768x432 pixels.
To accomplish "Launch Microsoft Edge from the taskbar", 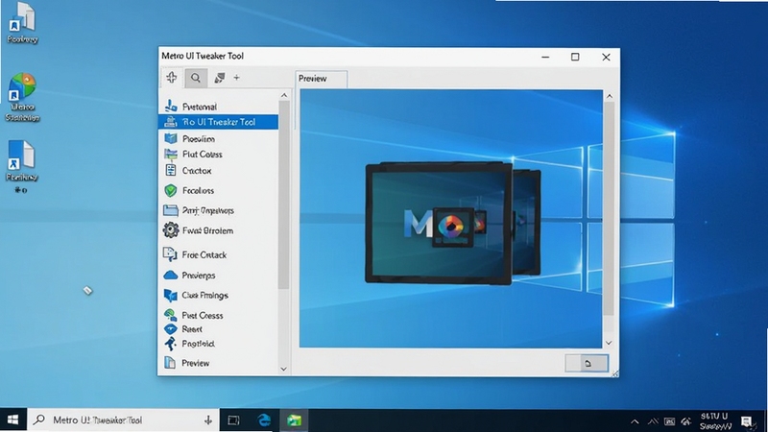I will (264, 420).
